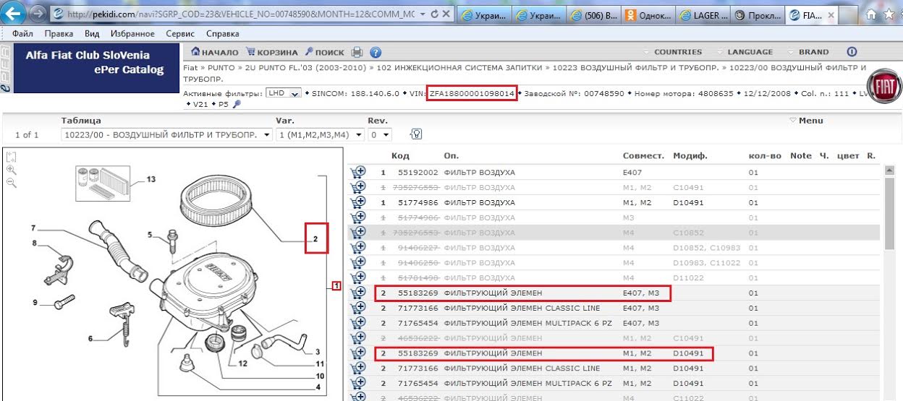This screenshot has width=903, height=401.
Task: Add part 55192002 to cart
Action: [357, 173]
